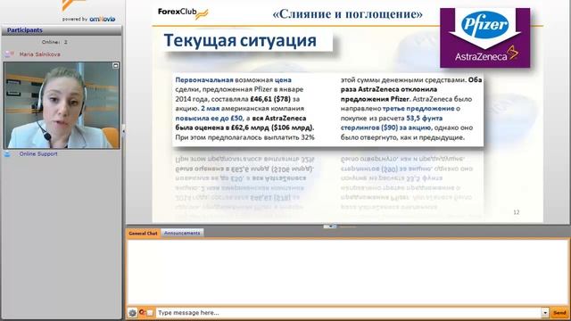This screenshot has width=571, height=321.
Task: Click the Participants panel header
Action: pyautogui.click(x=62, y=30)
